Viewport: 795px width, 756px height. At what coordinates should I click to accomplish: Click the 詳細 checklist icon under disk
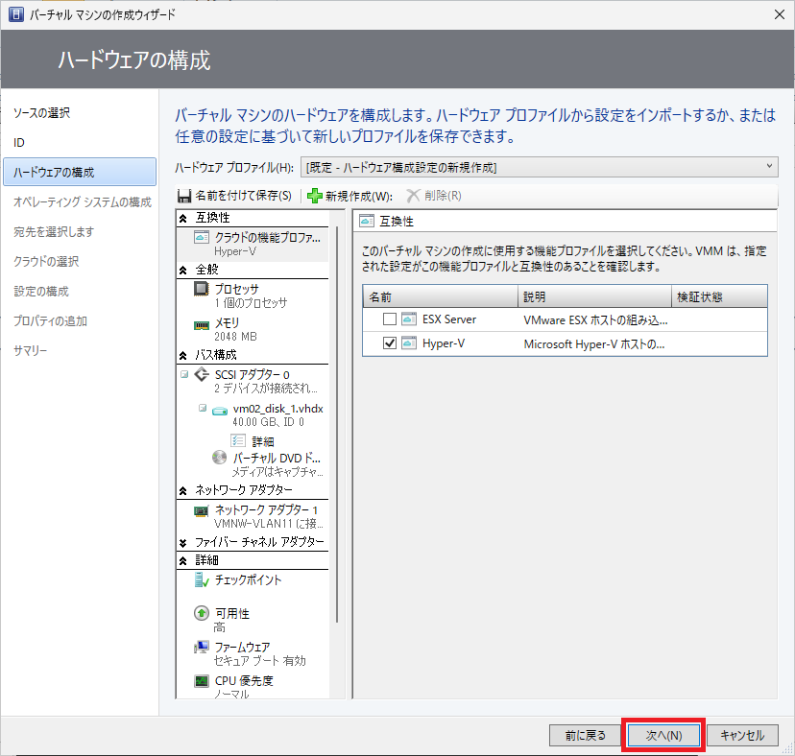point(238,440)
